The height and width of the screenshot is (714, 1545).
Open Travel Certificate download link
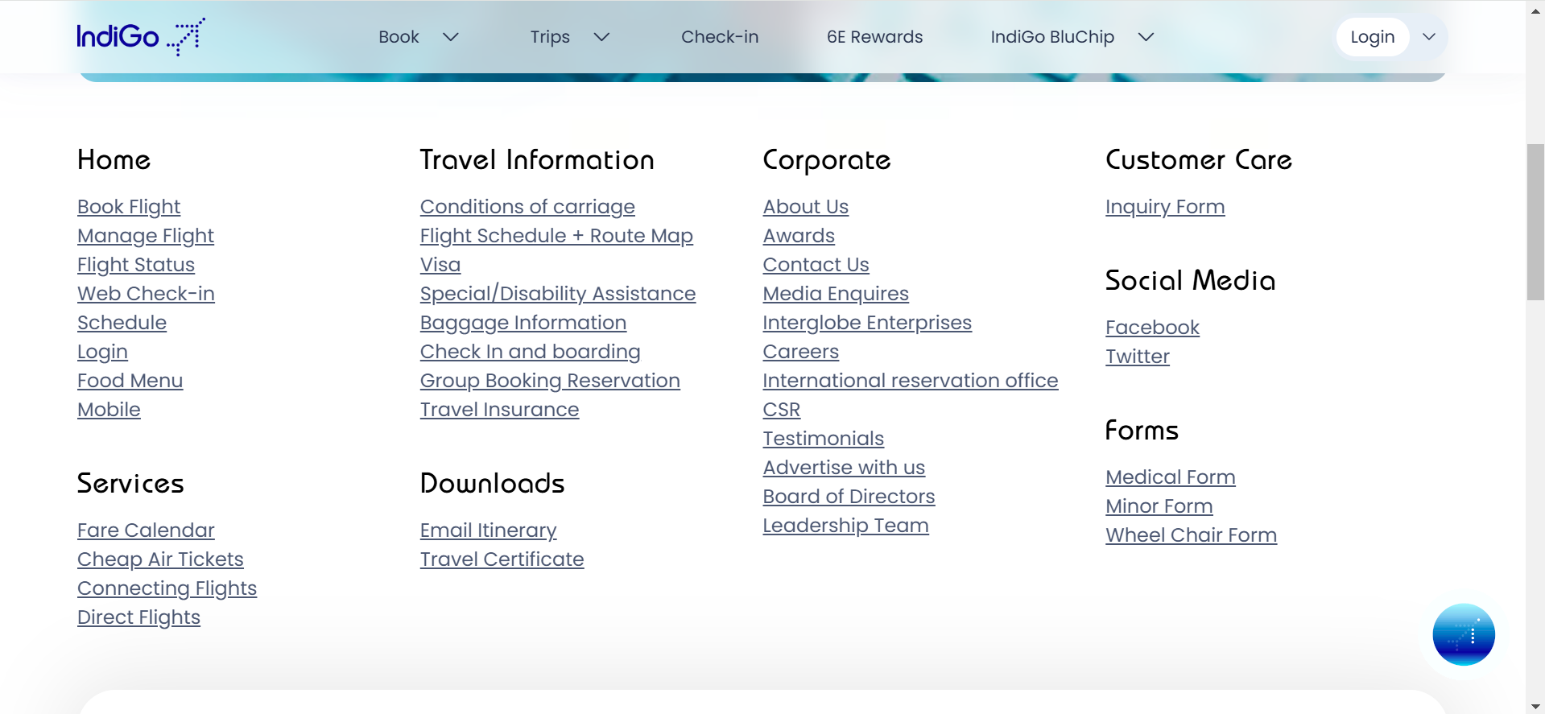pyautogui.click(x=502, y=559)
